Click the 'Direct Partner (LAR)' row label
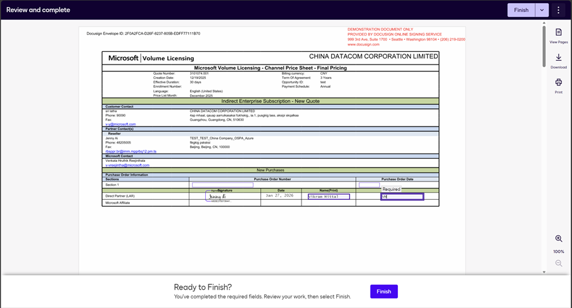 pos(120,196)
